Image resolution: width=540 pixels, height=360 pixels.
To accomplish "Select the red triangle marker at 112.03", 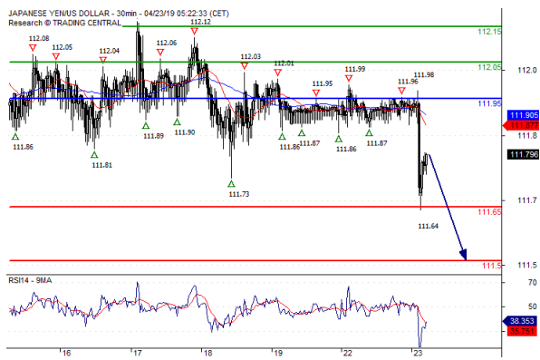I will [x=244, y=66].
